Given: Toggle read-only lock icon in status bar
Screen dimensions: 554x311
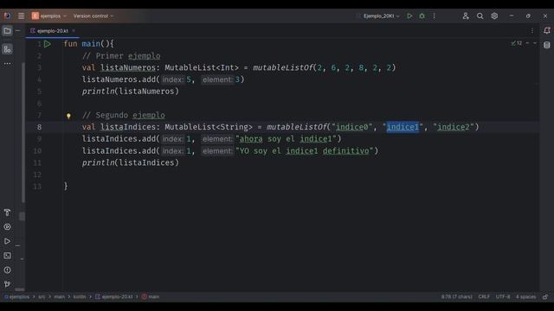Looking at the screenshot, I should 545,297.
